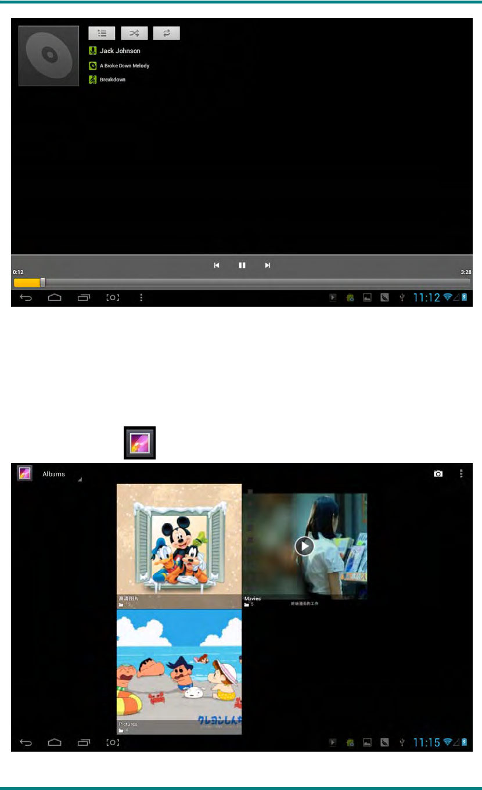482x790 pixels.
Task: Tap Home on the Gallery screen
Action: tap(55, 742)
